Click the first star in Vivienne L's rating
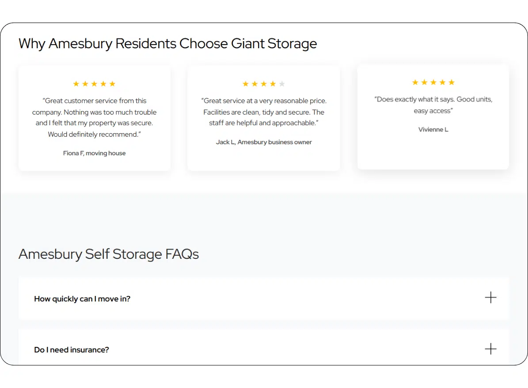 coord(415,82)
